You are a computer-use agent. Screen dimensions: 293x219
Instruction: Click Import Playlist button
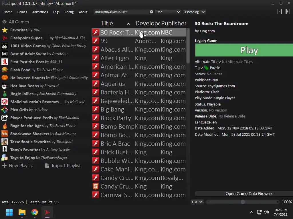(x=63, y=166)
